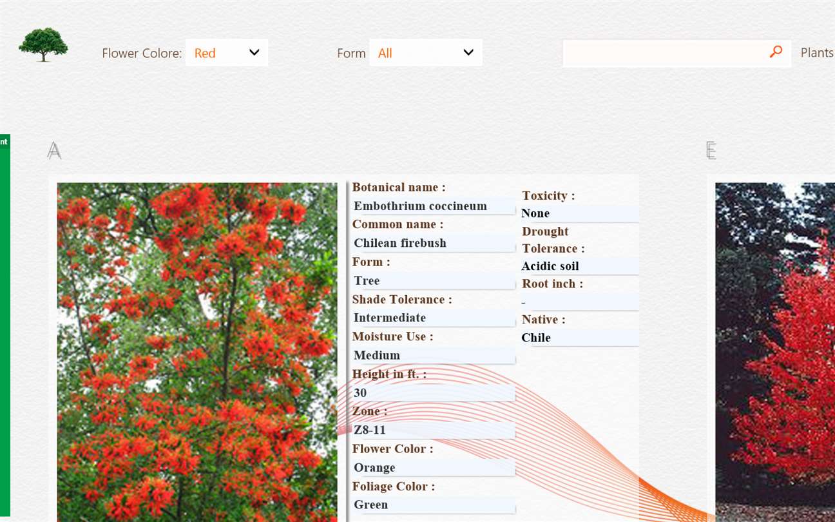Image resolution: width=835 pixels, height=522 pixels.
Task: Select the common name Chilean firebush
Action: (400, 243)
